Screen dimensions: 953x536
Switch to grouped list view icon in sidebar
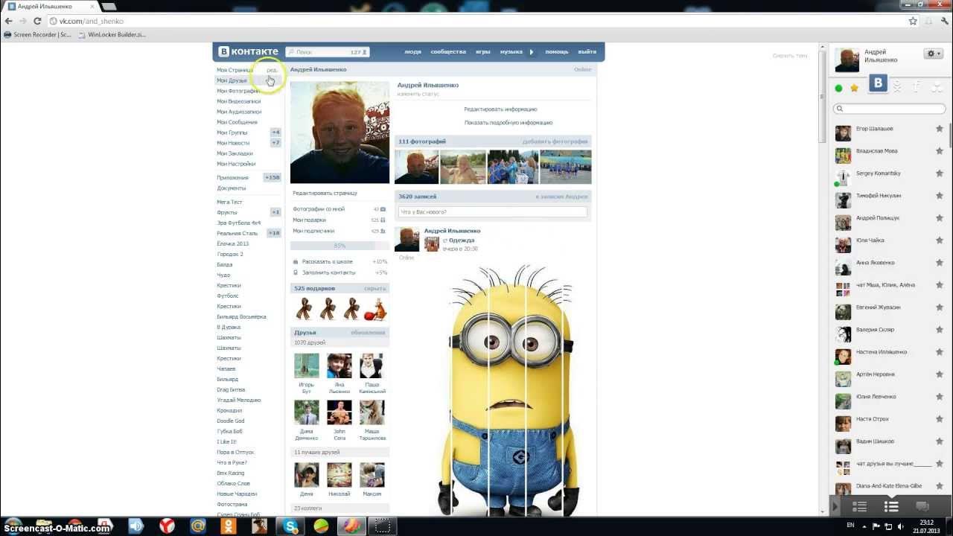pyautogui.click(x=859, y=507)
